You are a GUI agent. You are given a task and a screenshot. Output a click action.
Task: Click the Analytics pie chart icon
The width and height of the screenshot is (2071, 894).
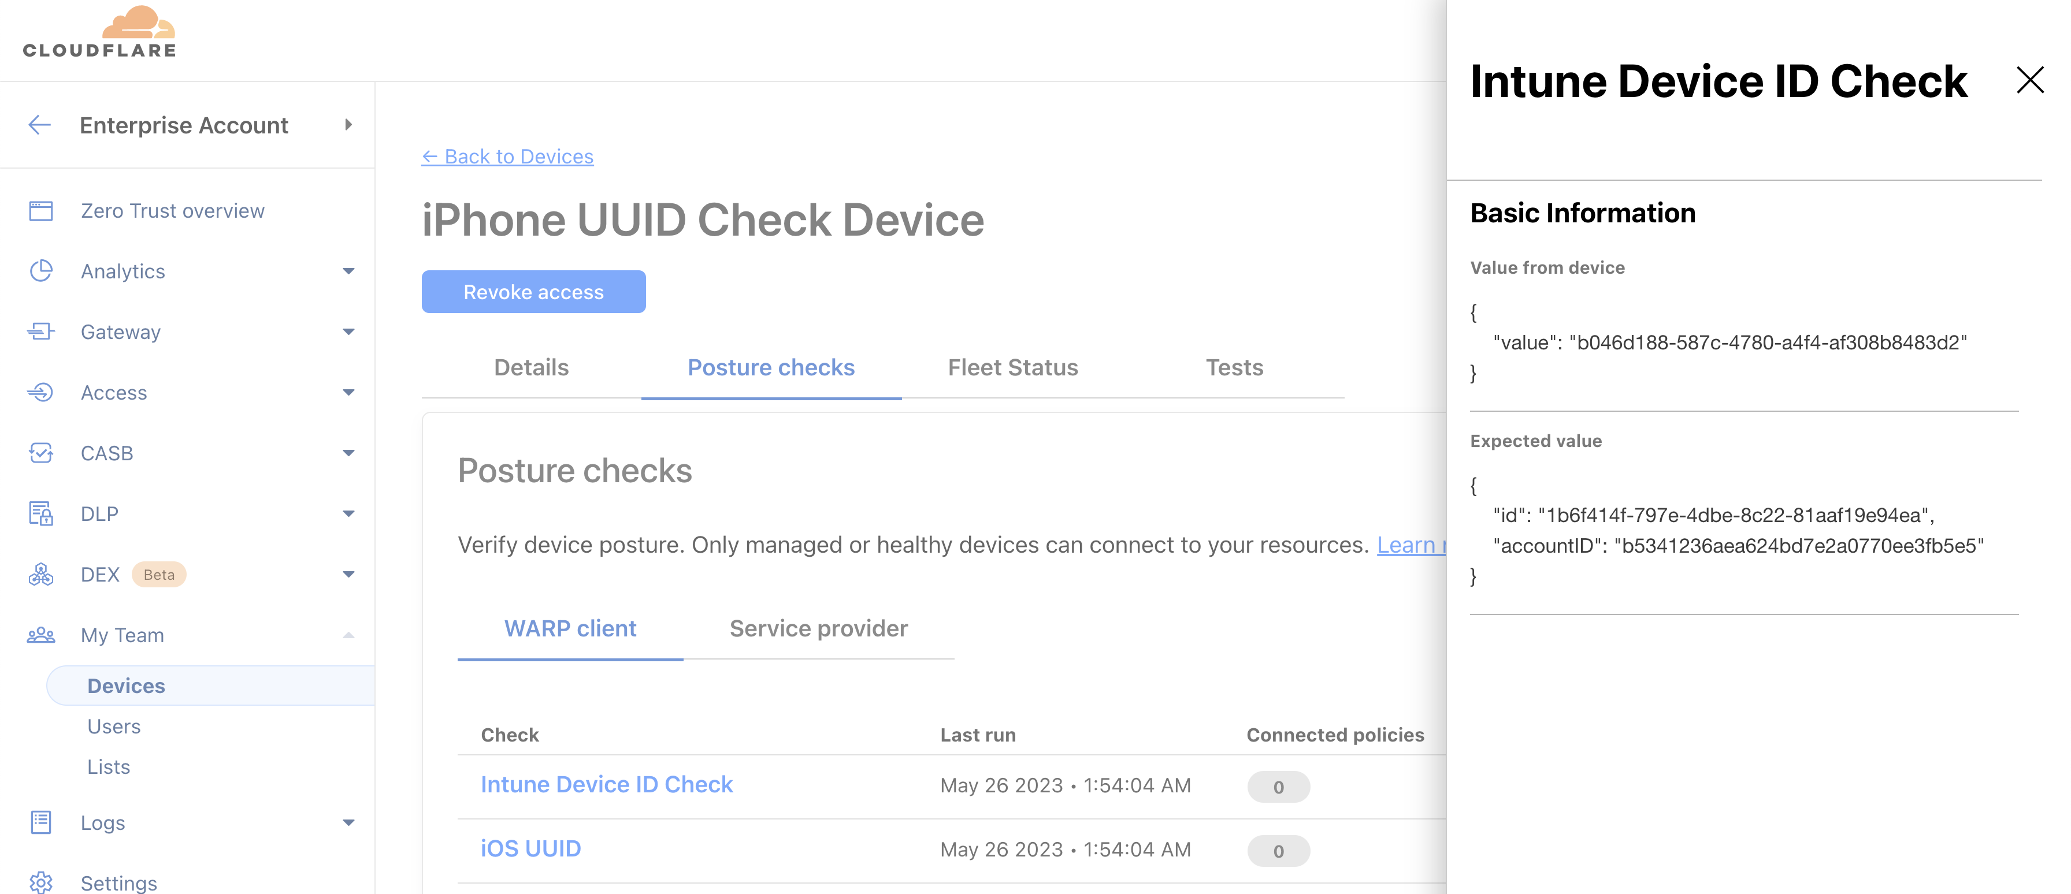(41, 271)
